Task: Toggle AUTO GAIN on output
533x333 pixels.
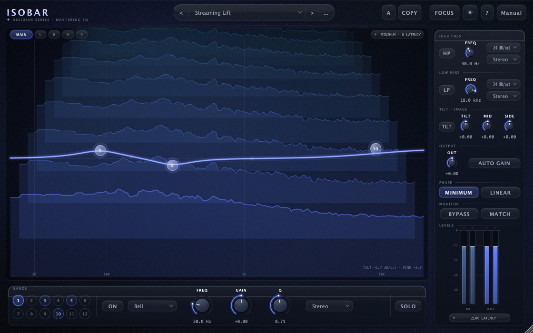Action: [x=494, y=163]
